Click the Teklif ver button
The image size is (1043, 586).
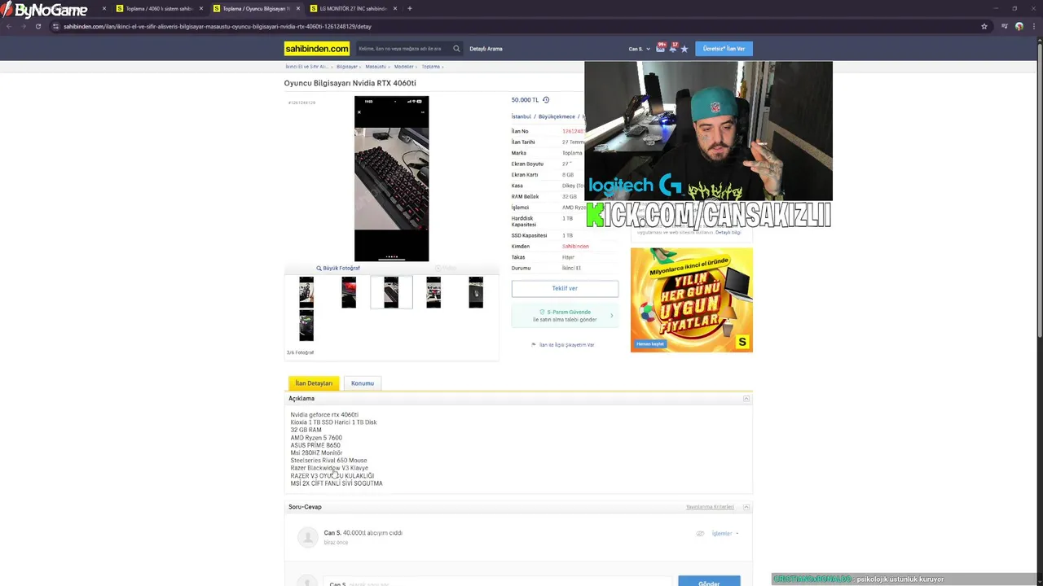click(x=565, y=288)
